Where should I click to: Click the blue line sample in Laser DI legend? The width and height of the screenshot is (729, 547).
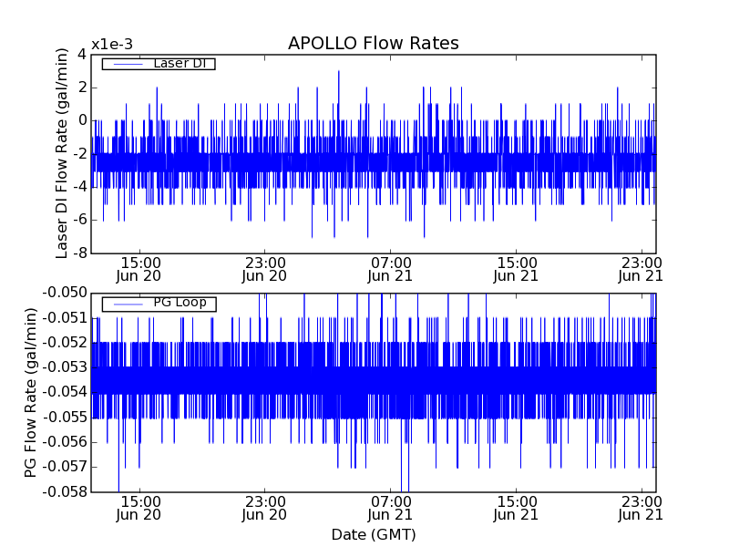coord(128,64)
